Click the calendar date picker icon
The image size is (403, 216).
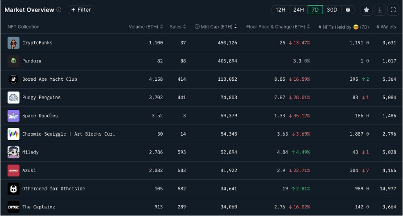click(x=347, y=10)
